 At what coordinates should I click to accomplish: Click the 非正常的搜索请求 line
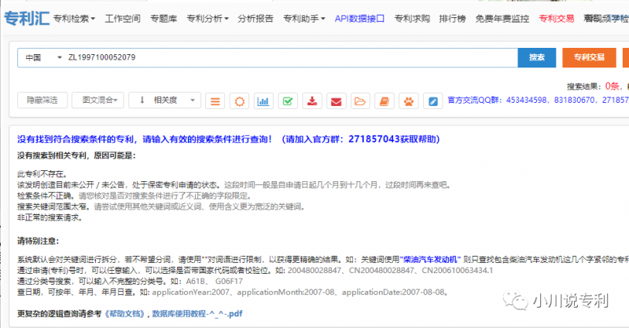pyautogui.click(x=50, y=217)
